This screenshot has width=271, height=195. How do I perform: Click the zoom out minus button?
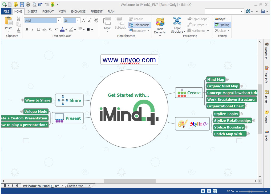click(237, 191)
